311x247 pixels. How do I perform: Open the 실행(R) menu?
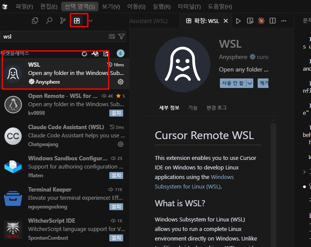click(161, 7)
